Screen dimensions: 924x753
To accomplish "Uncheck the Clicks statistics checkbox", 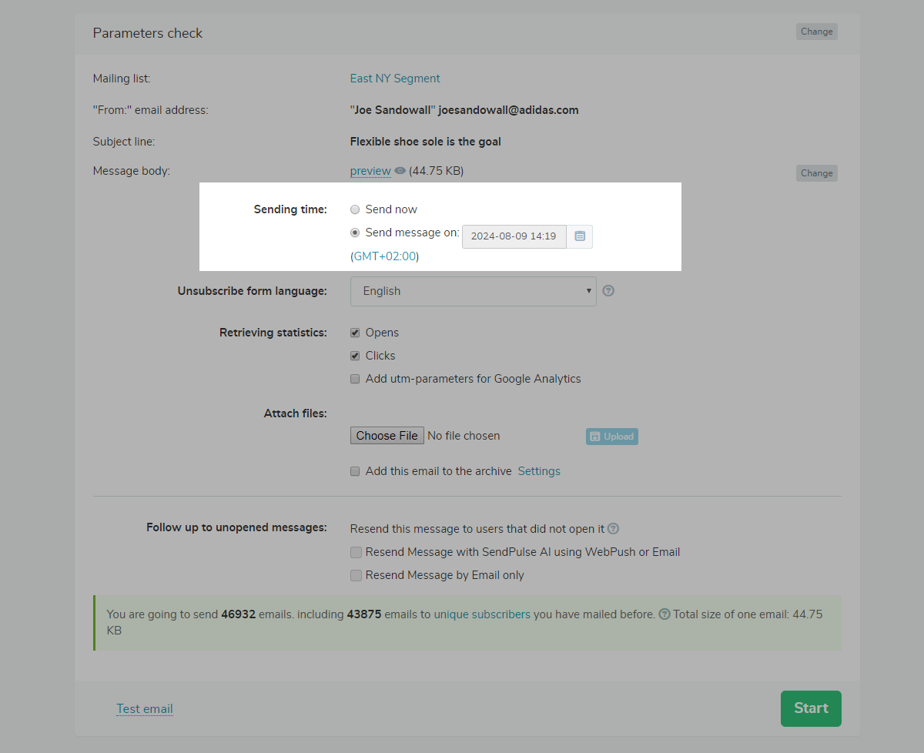I will (x=355, y=356).
